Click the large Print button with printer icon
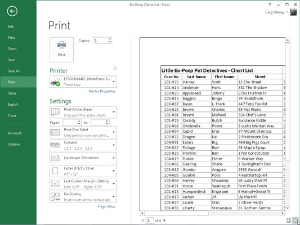300x225 pixels. (61, 49)
